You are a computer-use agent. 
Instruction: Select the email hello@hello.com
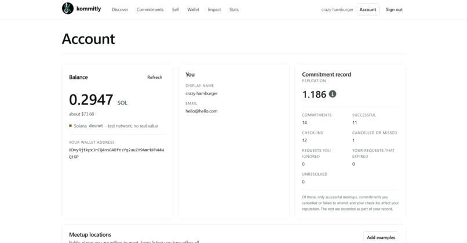(x=201, y=111)
